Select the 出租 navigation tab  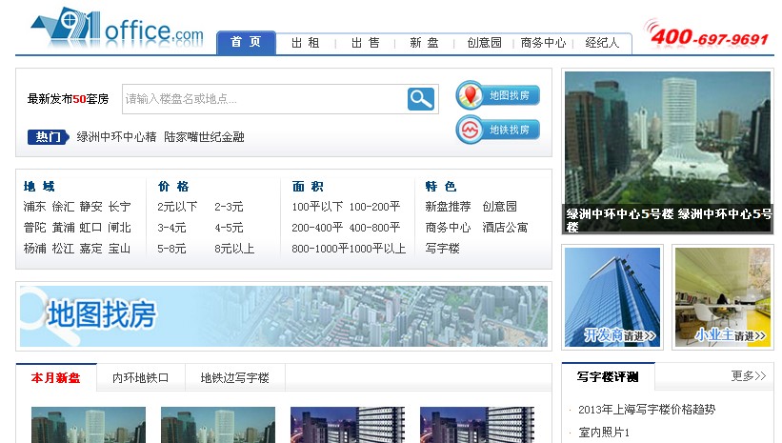click(305, 43)
